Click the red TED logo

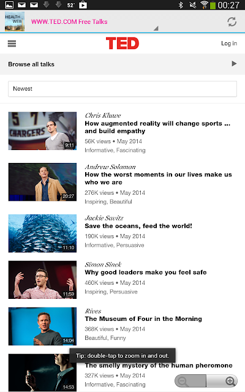[123, 43]
